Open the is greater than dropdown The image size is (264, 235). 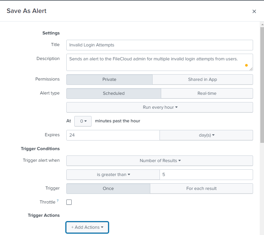113,175
